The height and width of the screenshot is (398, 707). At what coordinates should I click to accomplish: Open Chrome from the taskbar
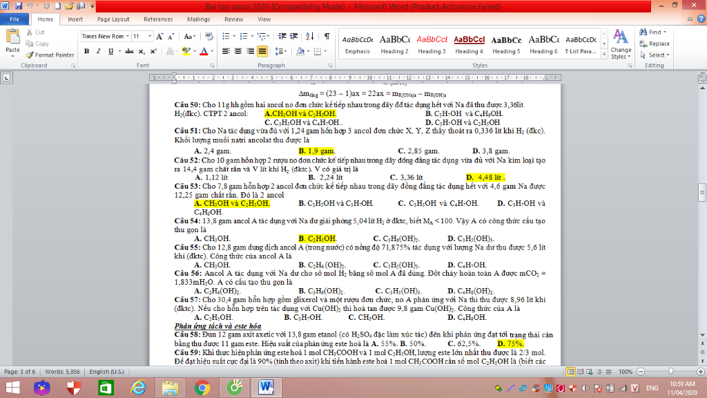tap(202, 388)
